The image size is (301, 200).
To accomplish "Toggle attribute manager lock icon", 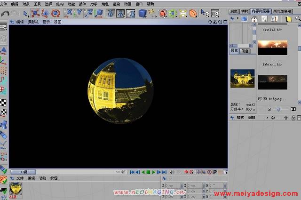I will 293,118.
